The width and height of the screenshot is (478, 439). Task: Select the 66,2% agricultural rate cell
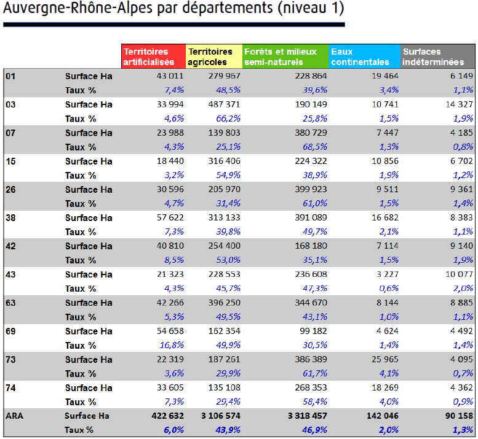(x=228, y=119)
